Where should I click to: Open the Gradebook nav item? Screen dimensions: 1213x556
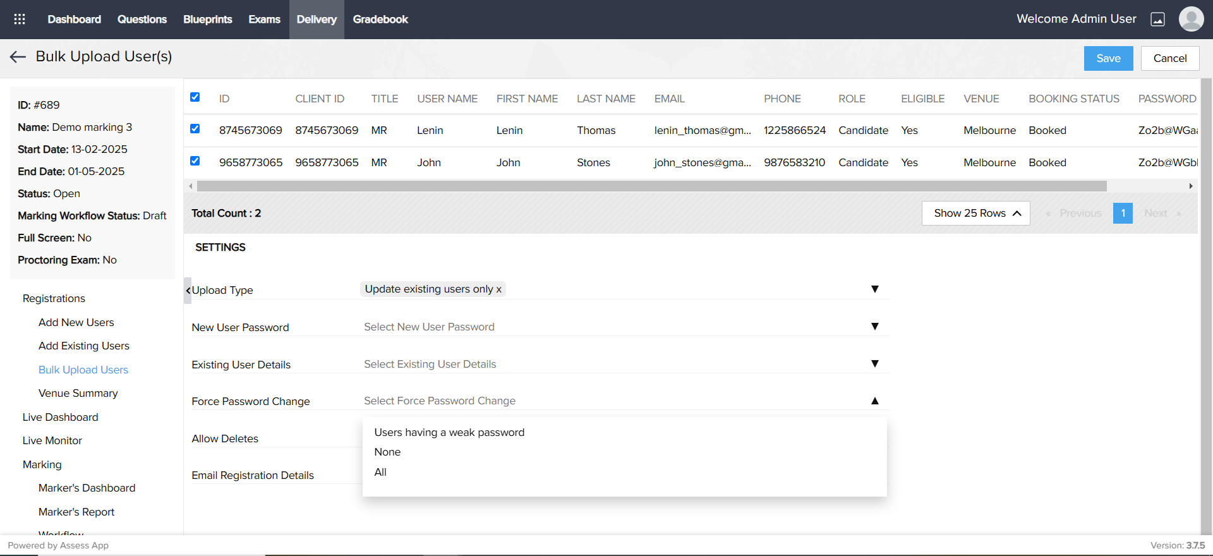pyautogui.click(x=380, y=20)
